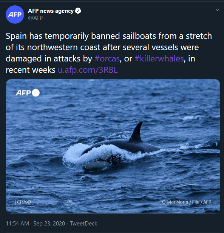
Task: Click the 1CP79O image code
Action: coord(23,202)
